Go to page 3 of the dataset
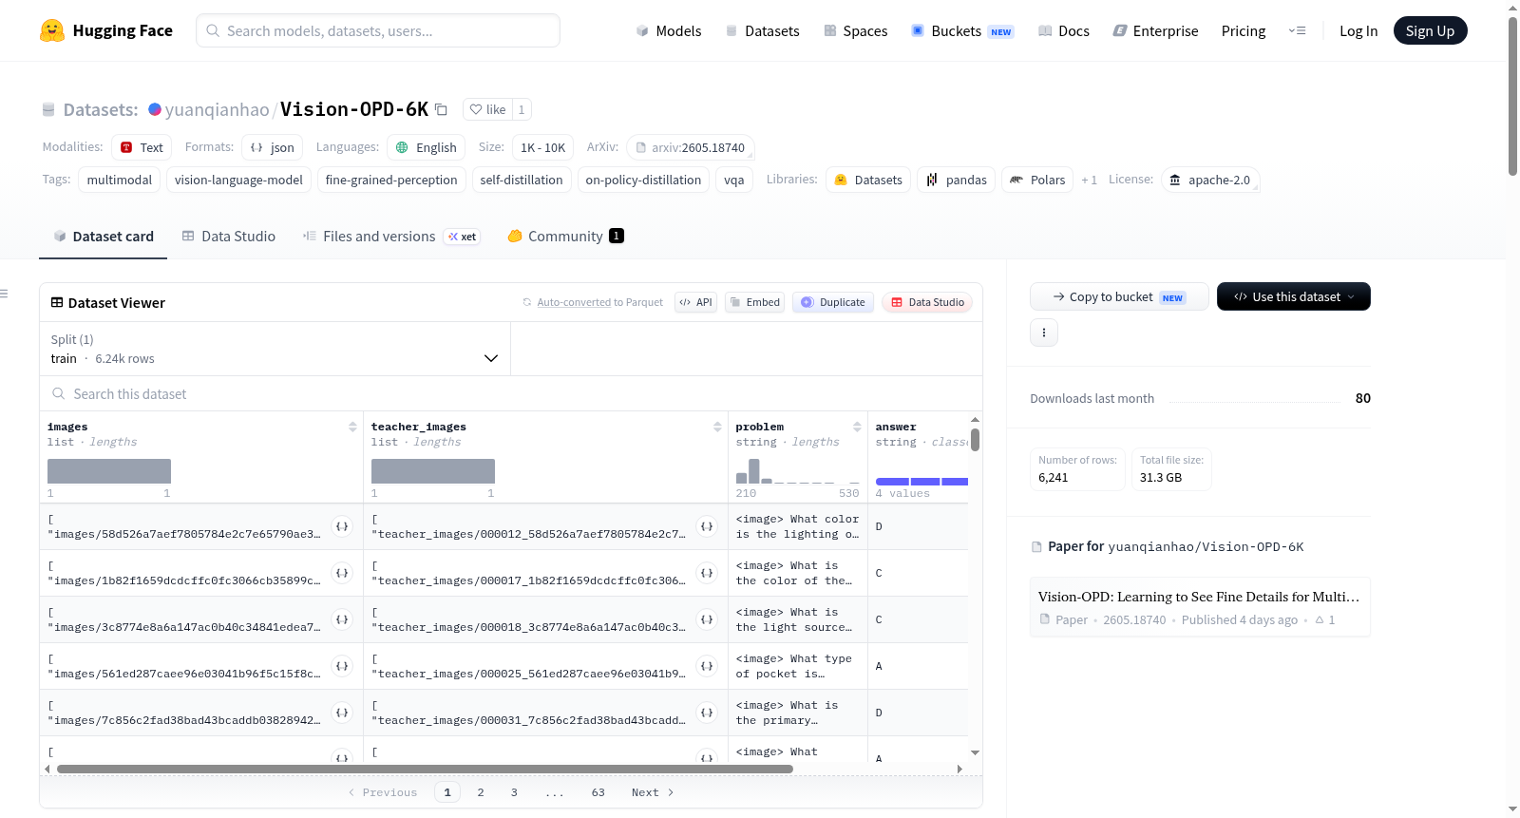This screenshot has height=818, width=1520. pos(514,792)
